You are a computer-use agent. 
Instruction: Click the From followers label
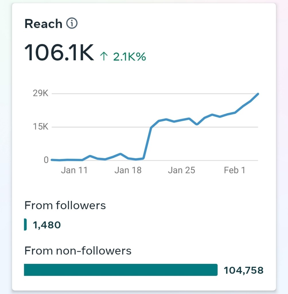point(65,206)
